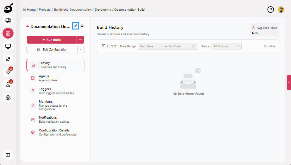The image size is (291, 165).
Task: Go to Home breadcrumb link
Action: (x=29, y=9)
